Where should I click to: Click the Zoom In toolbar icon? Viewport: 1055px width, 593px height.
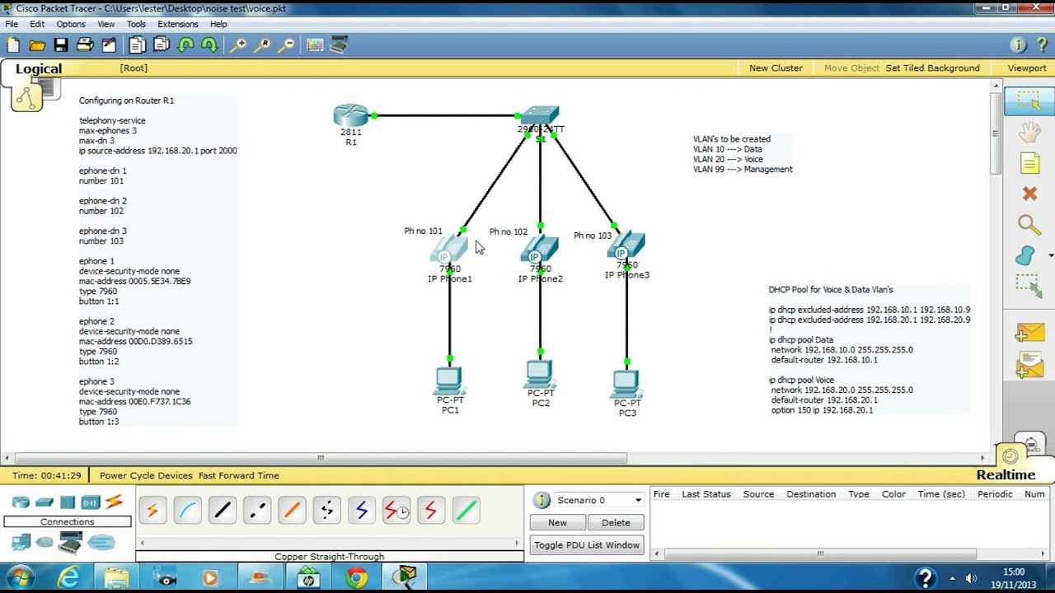click(x=237, y=45)
